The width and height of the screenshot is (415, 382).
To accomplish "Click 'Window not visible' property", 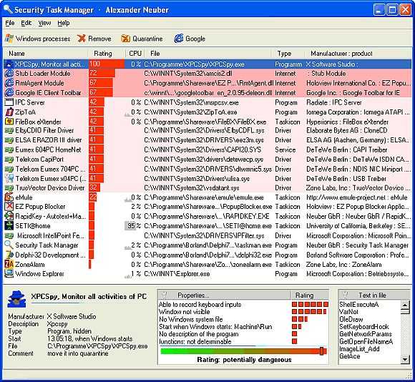I will (x=184, y=312).
